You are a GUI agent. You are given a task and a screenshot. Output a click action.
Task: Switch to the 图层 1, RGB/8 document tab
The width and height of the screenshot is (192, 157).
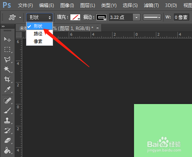click(74, 28)
